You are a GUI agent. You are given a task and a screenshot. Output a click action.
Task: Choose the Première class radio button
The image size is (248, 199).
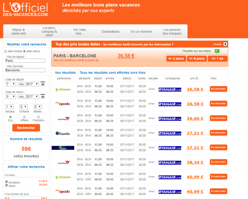pos(38,117)
